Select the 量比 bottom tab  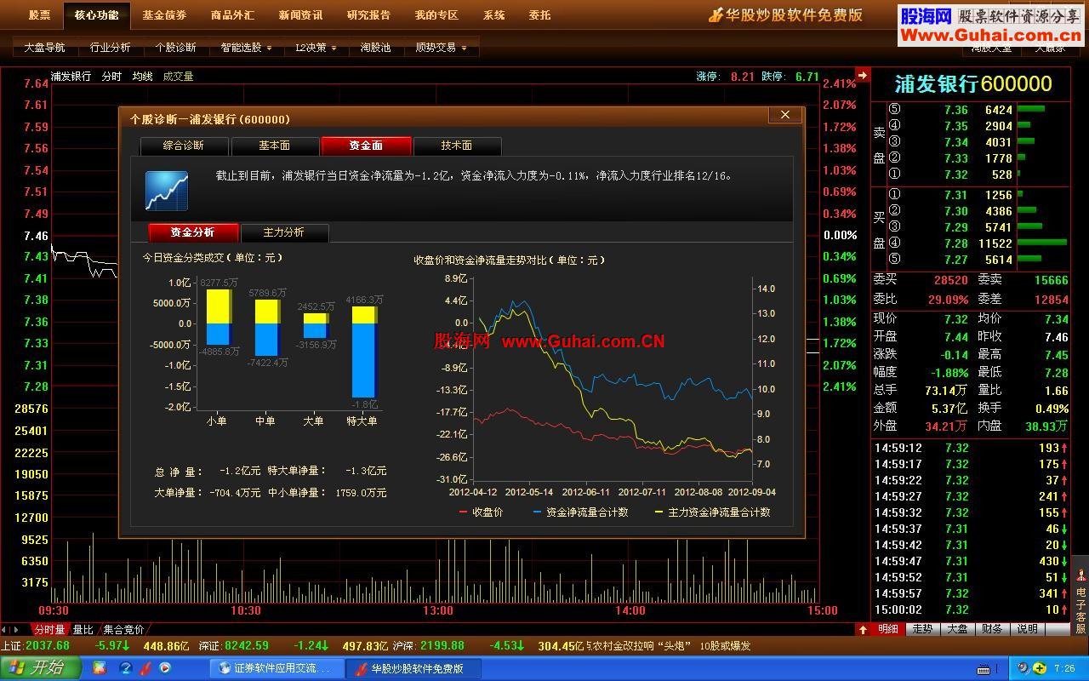coord(83,630)
